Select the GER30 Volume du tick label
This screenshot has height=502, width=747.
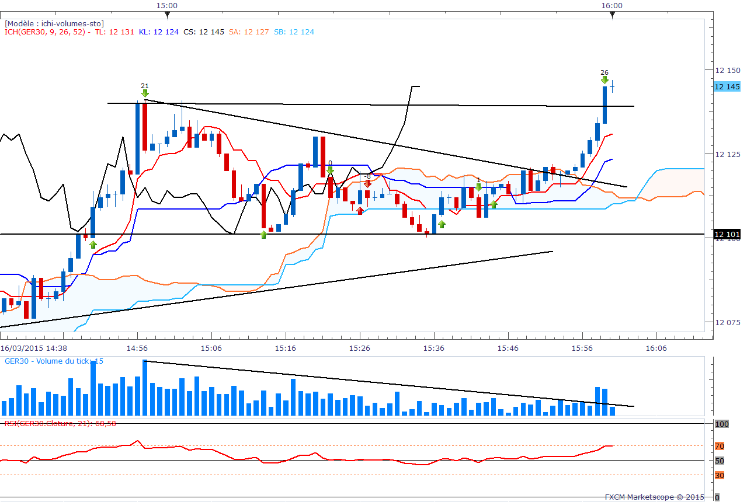pyautogui.click(x=54, y=361)
